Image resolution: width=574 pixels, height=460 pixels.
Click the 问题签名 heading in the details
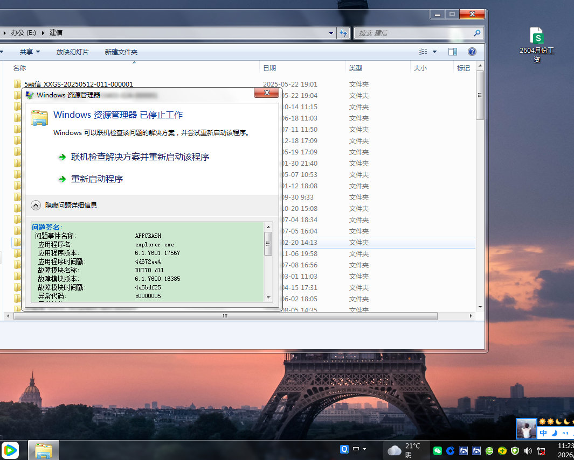pyautogui.click(x=47, y=227)
